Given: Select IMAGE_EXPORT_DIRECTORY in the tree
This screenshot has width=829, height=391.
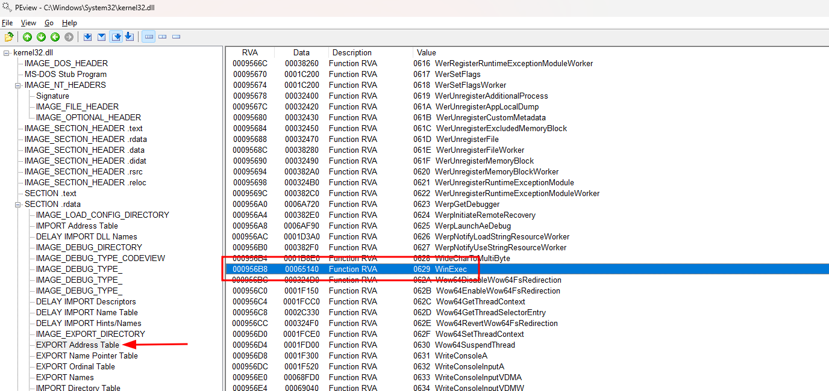Looking at the screenshot, I should pos(90,334).
